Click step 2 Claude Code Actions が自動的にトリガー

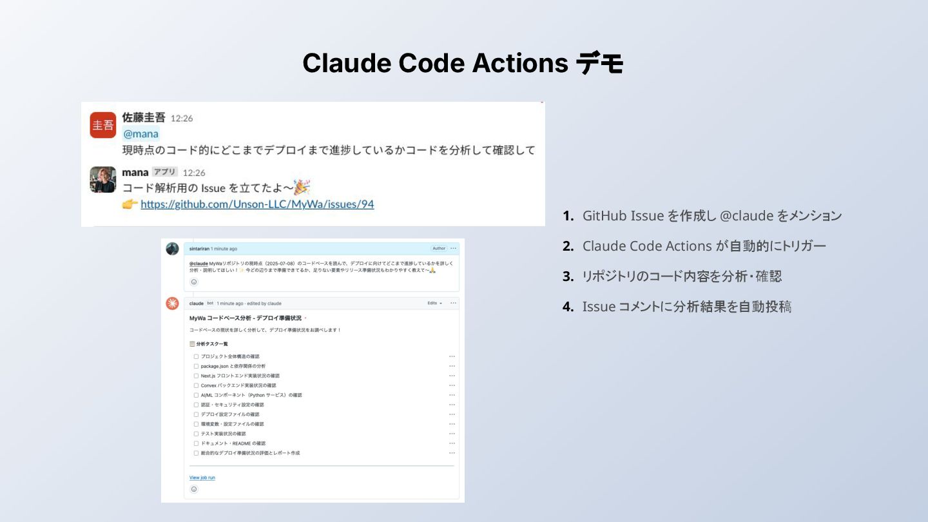coord(704,246)
